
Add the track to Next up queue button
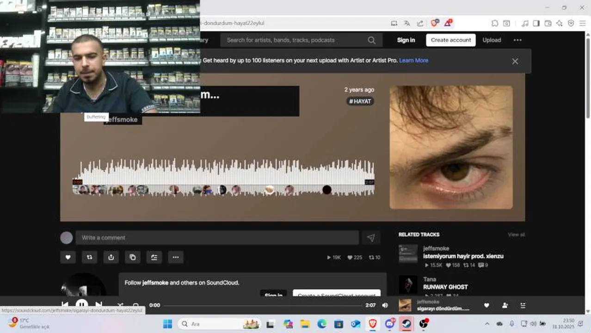tap(154, 257)
